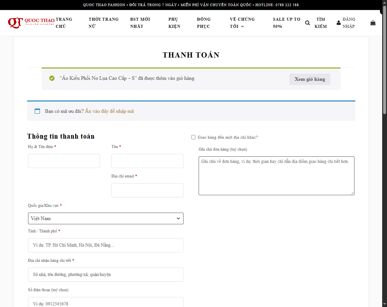
Task: Expand the Về chúng tôi menu chevron
Action: (243, 26)
